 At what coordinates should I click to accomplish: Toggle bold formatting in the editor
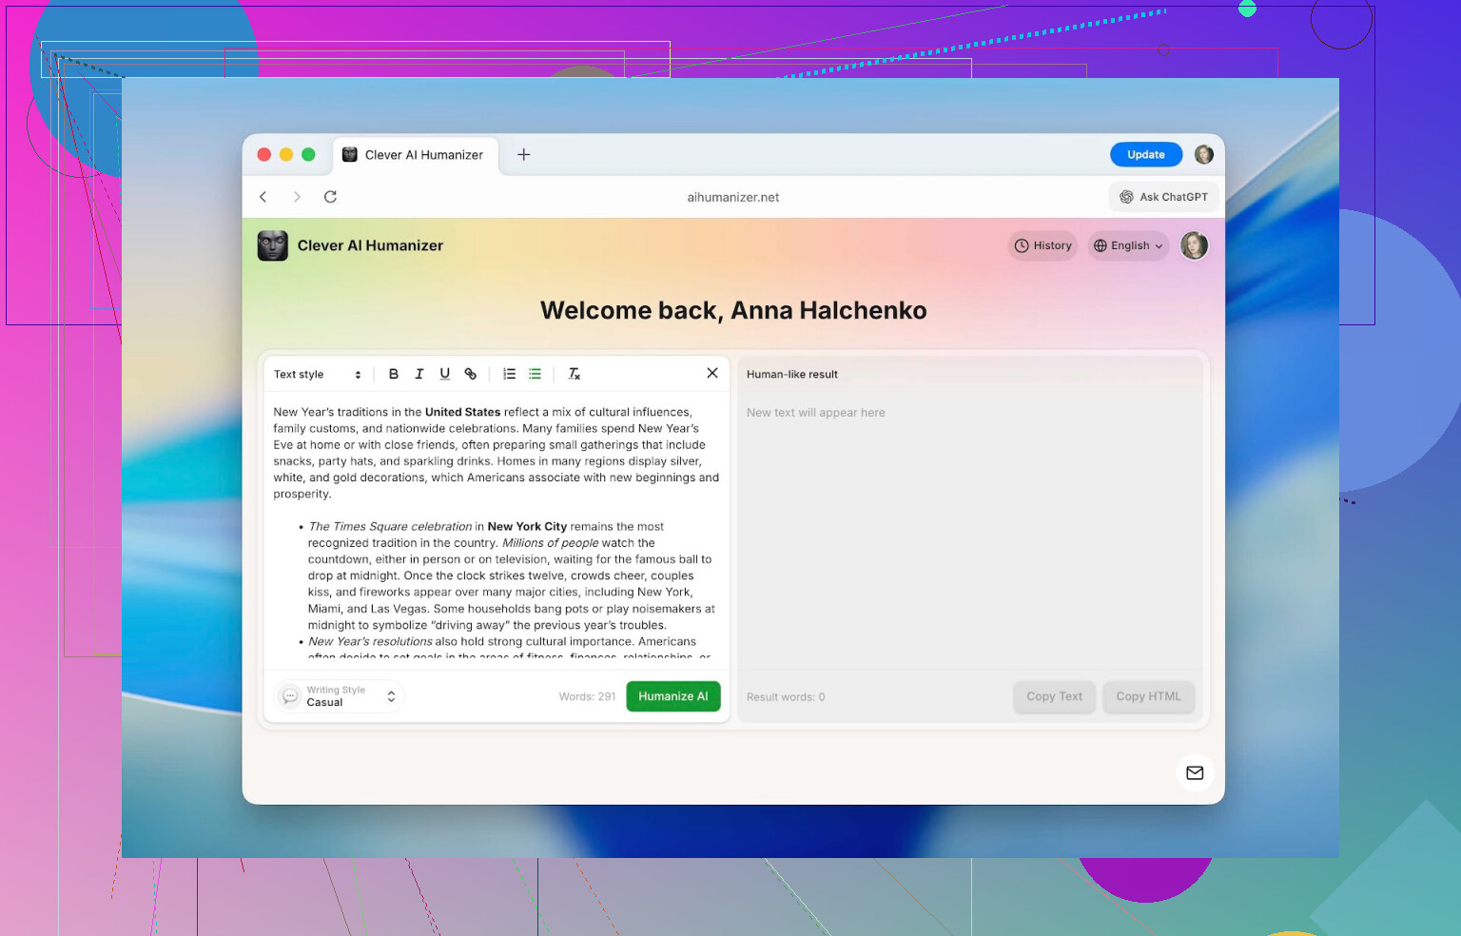(x=393, y=374)
